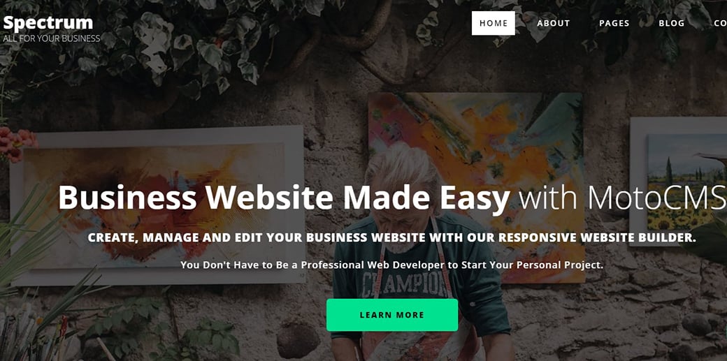Select the HOME menu item
Image resolution: width=727 pixels, height=361 pixels.
tap(494, 23)
